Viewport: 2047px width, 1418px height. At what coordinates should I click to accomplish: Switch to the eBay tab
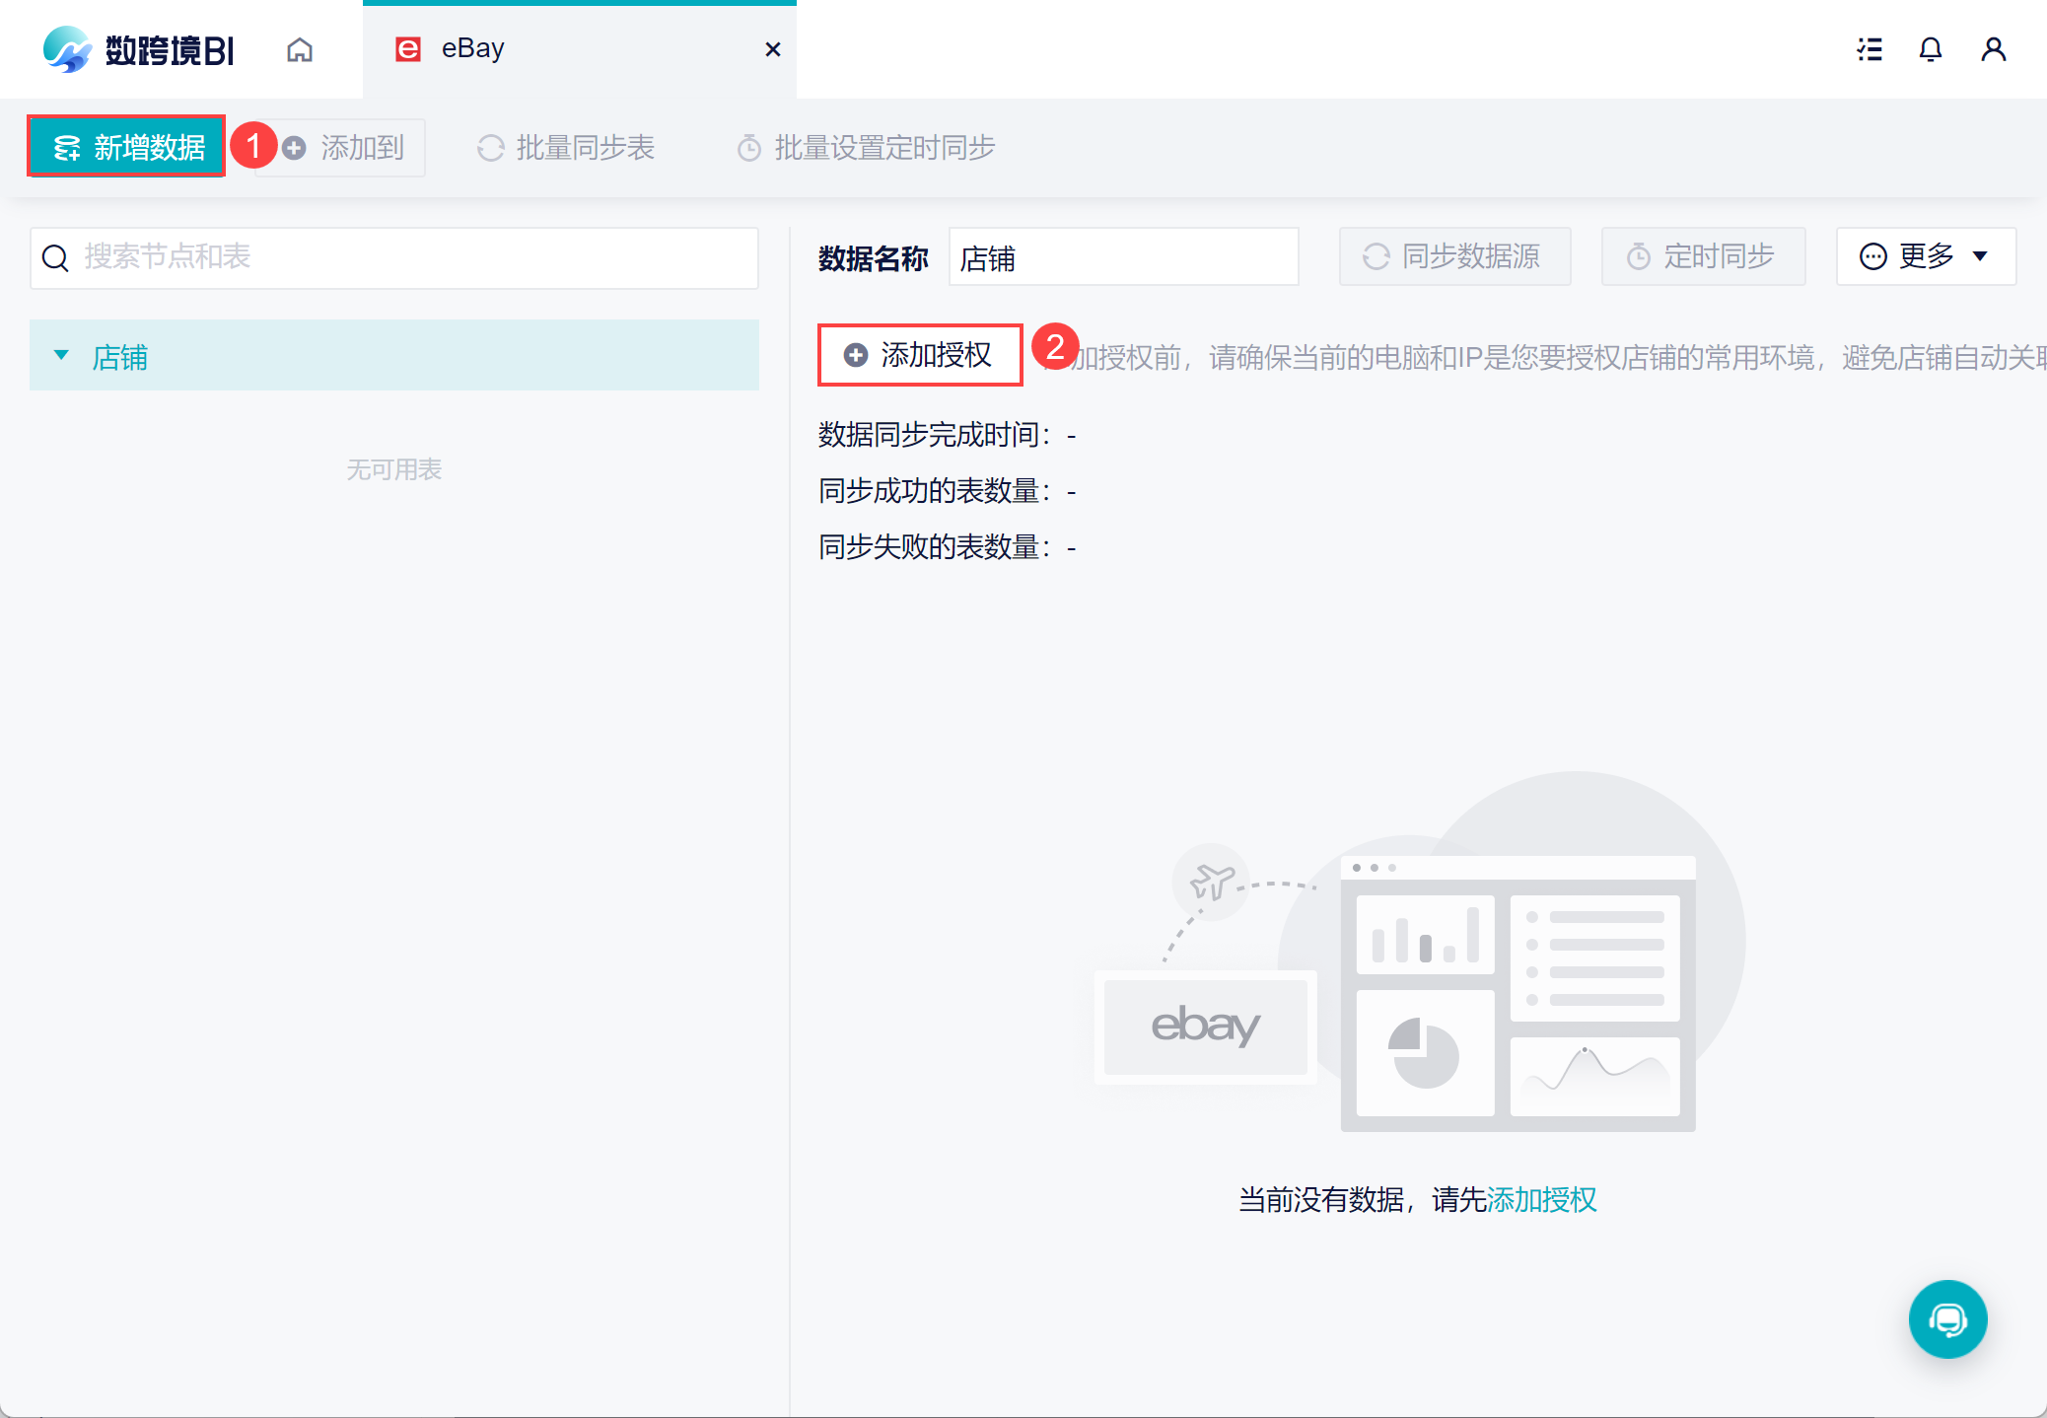click(473, 49)
